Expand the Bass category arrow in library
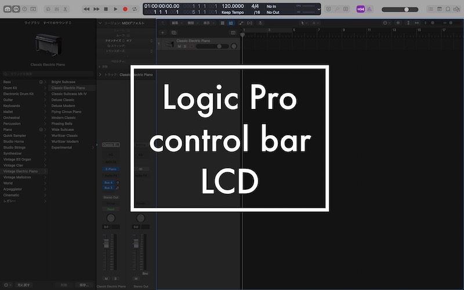The image size is (464, 290). click(x=45, y=82)
